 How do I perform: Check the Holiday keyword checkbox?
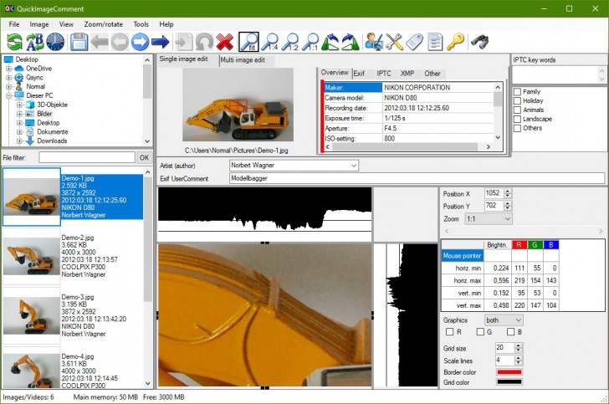tap(517, 100)
